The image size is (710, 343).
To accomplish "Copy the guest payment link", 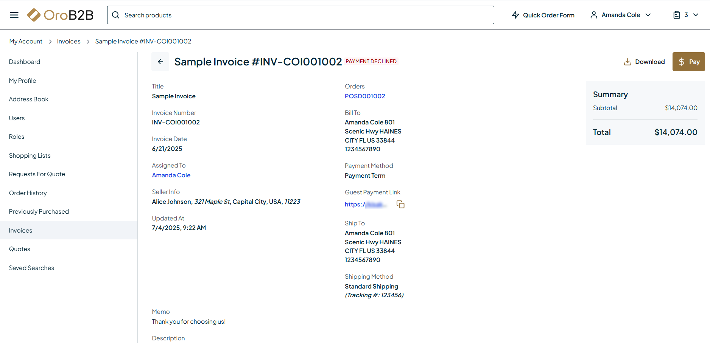I will coord(400,204).
